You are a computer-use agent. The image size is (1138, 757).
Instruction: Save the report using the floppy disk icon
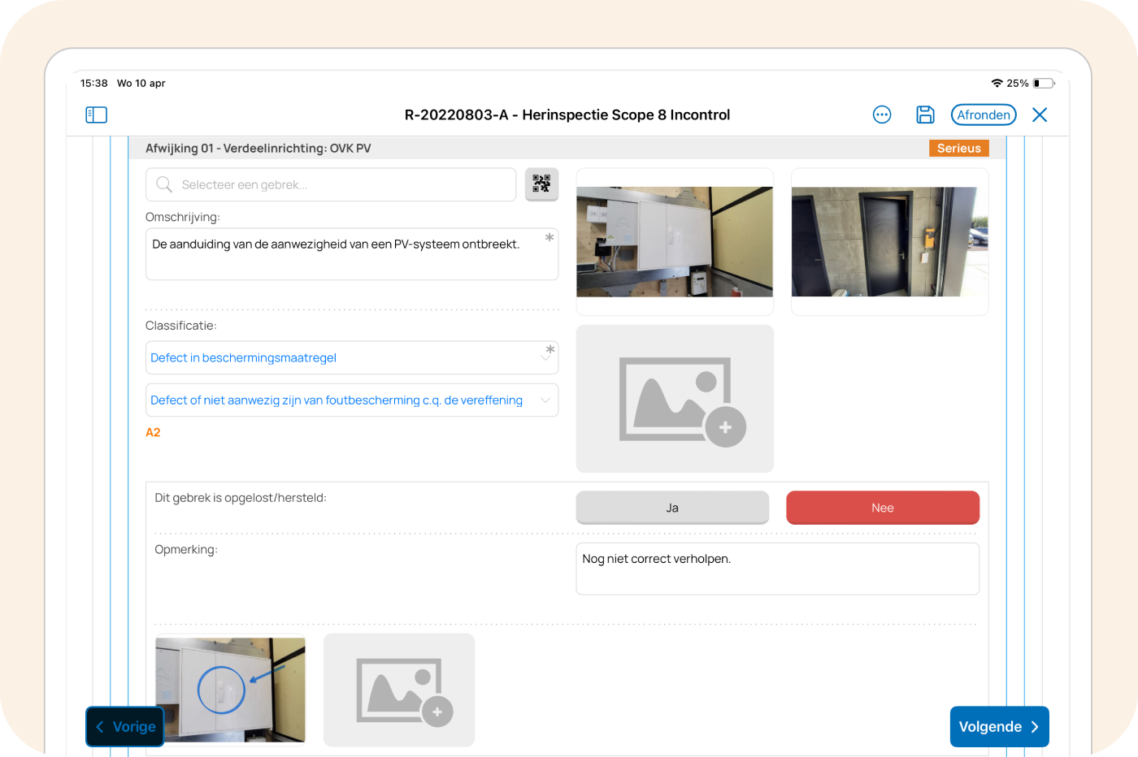925,115
